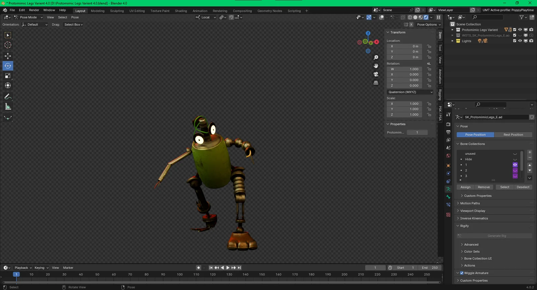Screen dimensions: 537x290
Task: Activate the Transform tool
Action: tap(8, 85)
